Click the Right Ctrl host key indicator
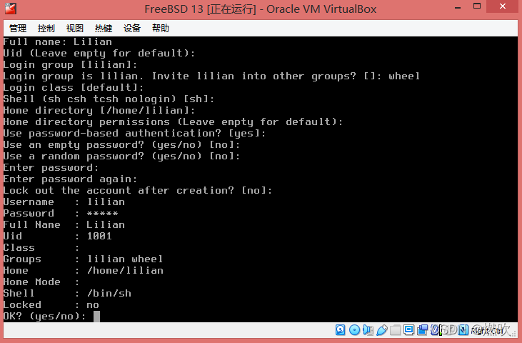Image resolution: width=522 pixels, height=343 pixels. (487, 330)
